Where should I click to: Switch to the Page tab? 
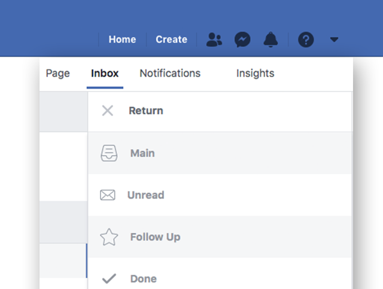[58, 74]
